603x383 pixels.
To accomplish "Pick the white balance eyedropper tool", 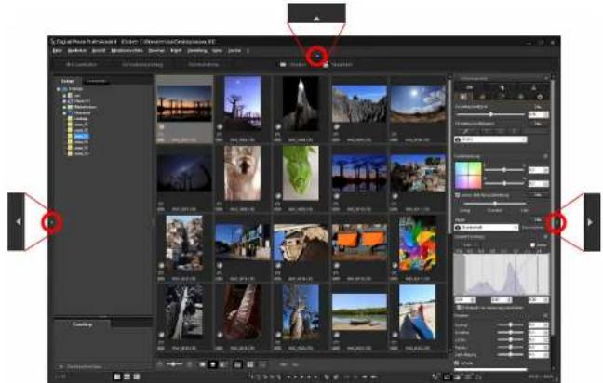I will 465,131.
